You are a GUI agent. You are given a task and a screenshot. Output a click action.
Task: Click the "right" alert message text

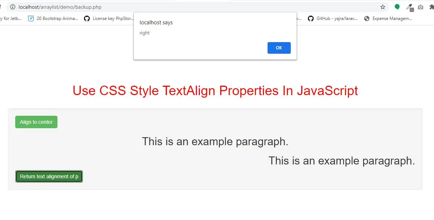(144, 33)
